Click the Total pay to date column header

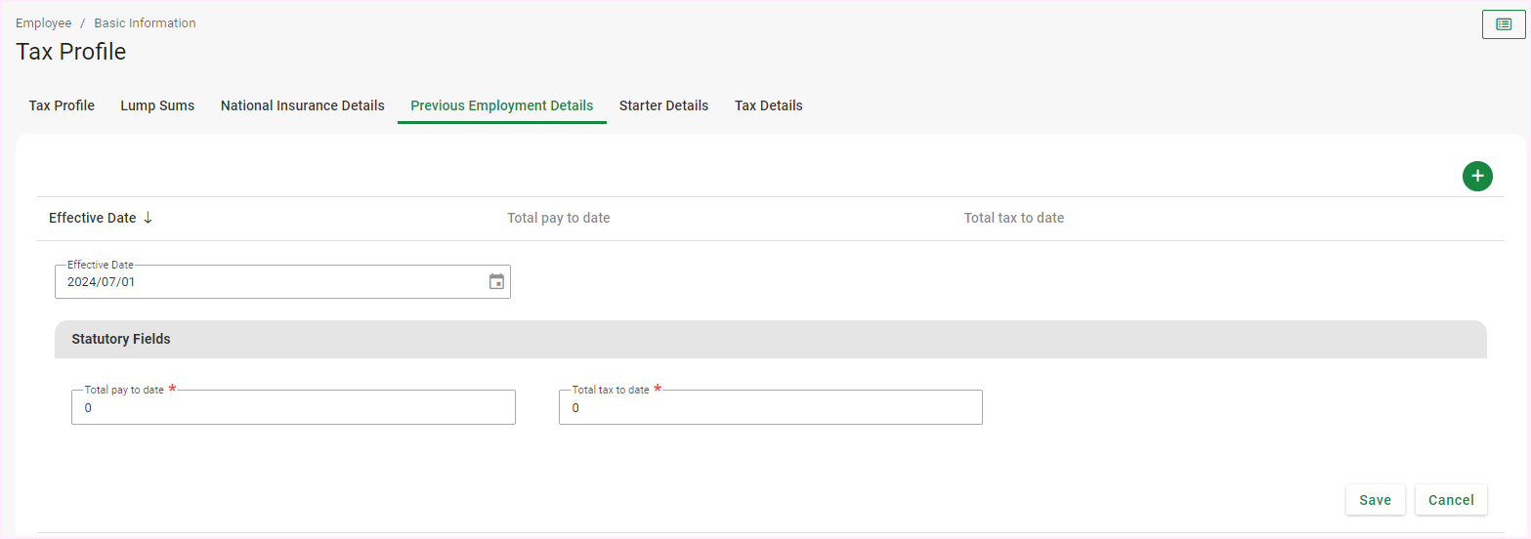click(x=558, y=218)
